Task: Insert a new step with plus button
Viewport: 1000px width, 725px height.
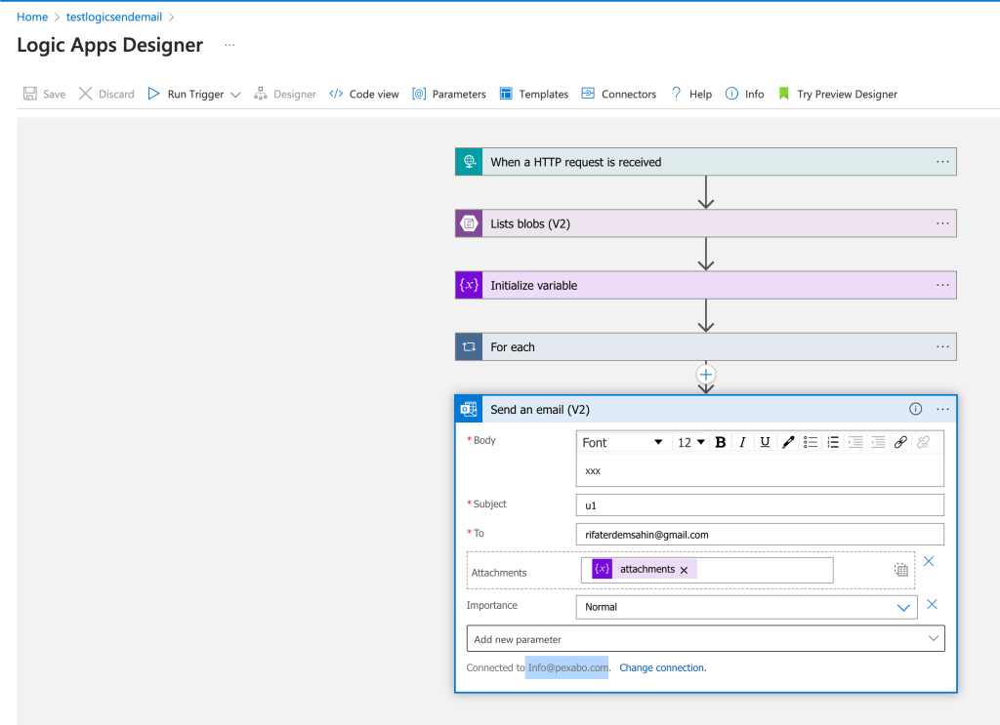Action: click(x=705, y=375)
